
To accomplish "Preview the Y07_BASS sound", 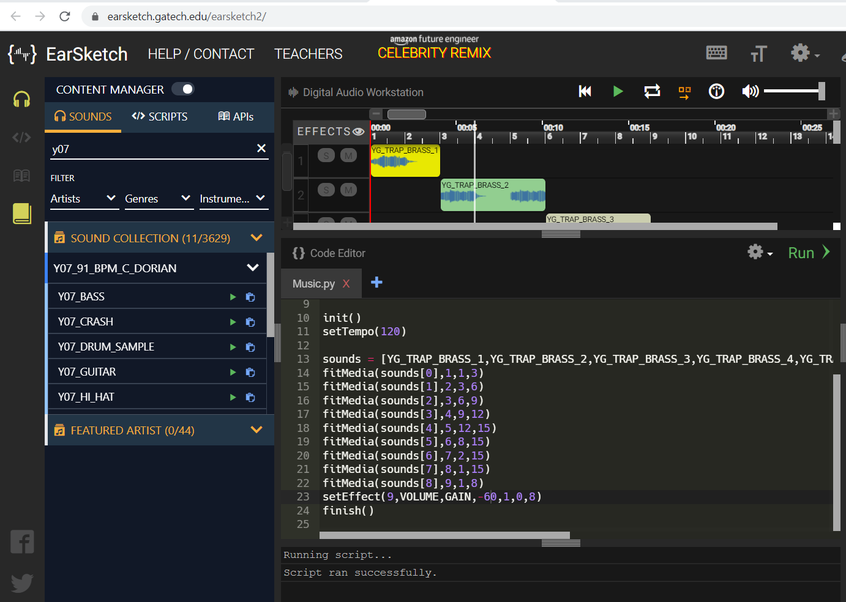I will point(233,297).
